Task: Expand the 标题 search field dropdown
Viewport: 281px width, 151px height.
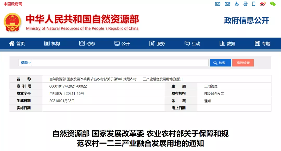Action: 26,63
